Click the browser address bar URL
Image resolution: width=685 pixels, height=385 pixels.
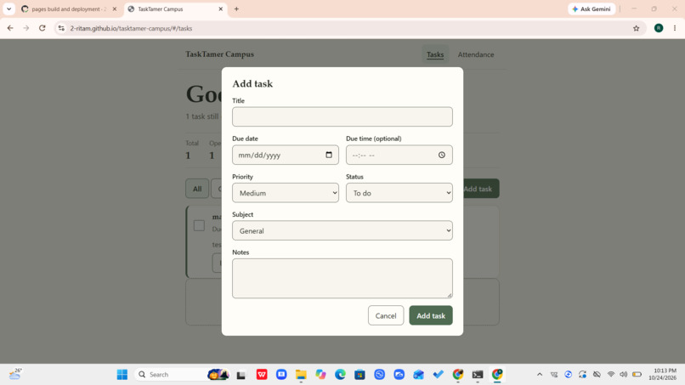click(131, 28)
